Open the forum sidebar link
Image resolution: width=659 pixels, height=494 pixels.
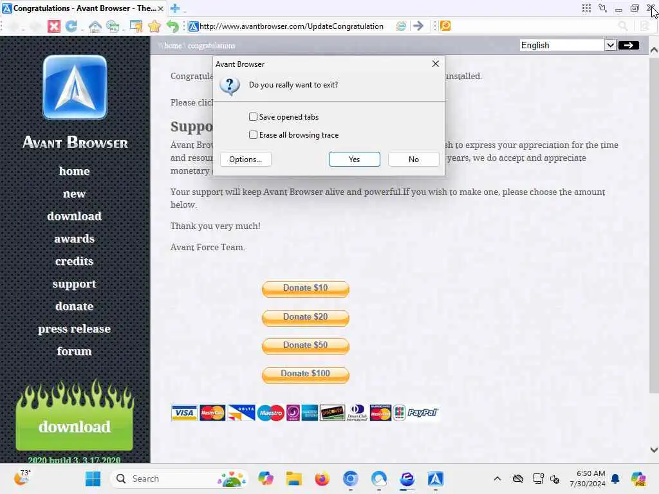[x=75, y=351]
